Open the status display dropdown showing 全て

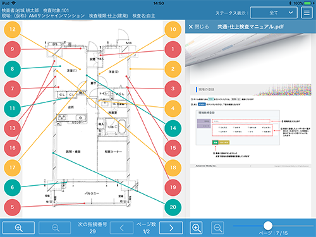(274, 13)
